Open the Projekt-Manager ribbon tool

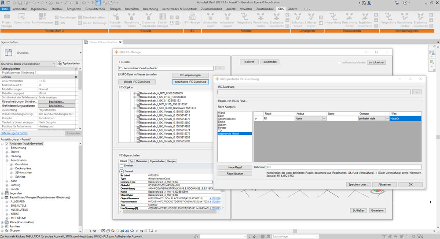pyautogui.click(x=7, y=20)
